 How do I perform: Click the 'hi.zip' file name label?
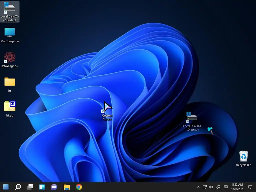(10, 115)
